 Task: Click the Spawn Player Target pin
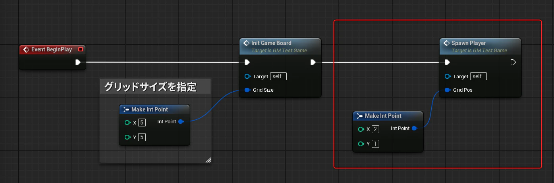(x=448, y=76)
